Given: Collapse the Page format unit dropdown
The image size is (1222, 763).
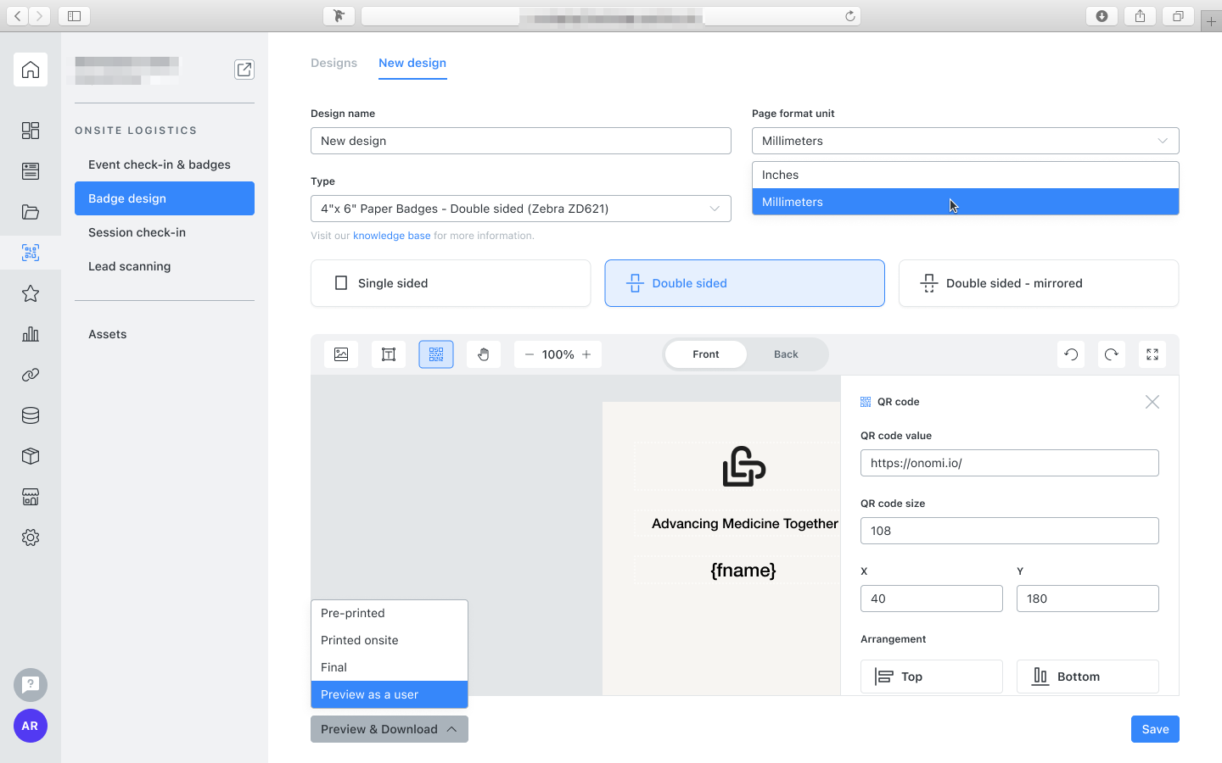Looking at the screenshot, I should click(x=966, y=141).
